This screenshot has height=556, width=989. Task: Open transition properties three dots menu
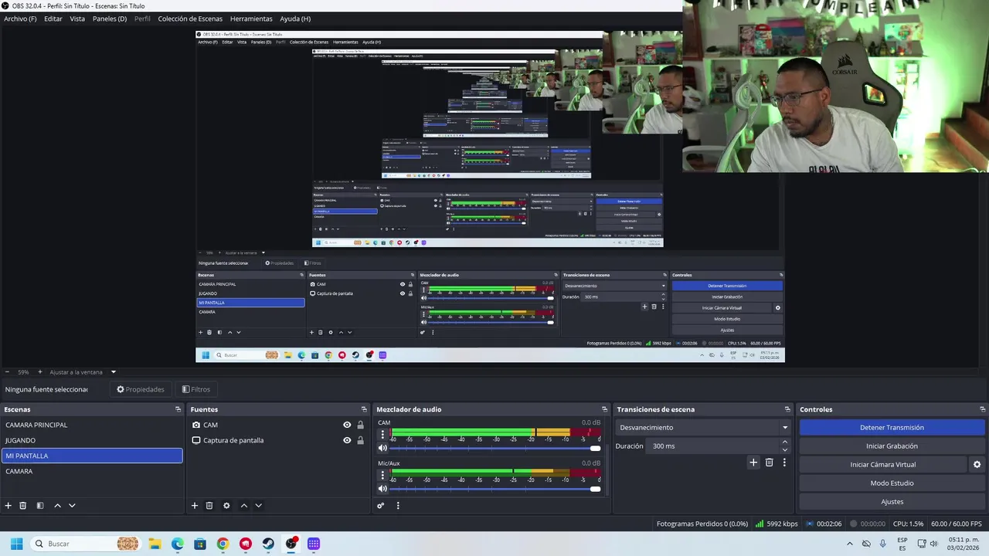[784, 463]
